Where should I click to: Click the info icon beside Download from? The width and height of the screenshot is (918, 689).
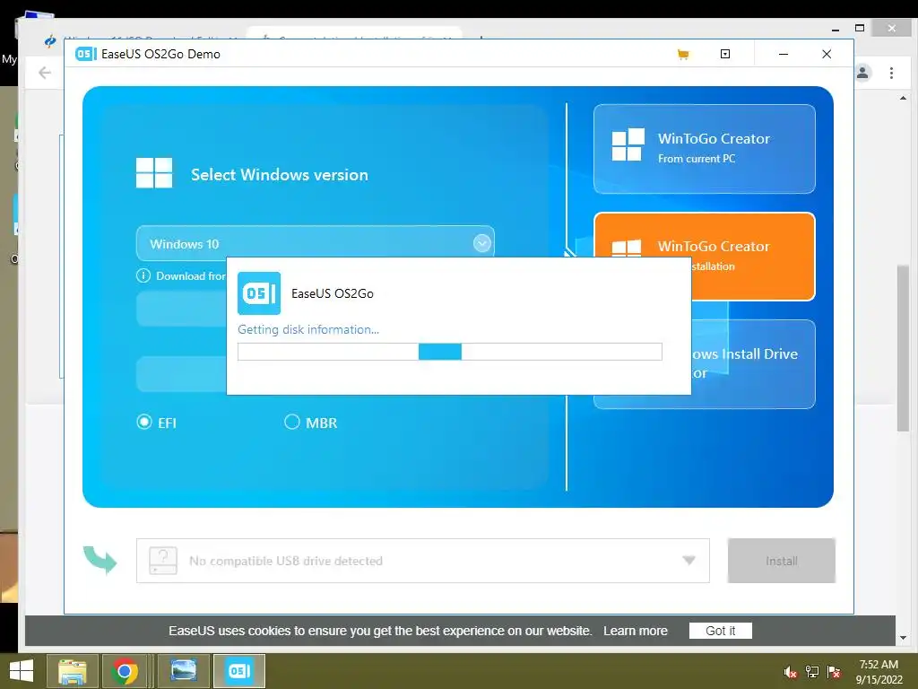(143, 275)
